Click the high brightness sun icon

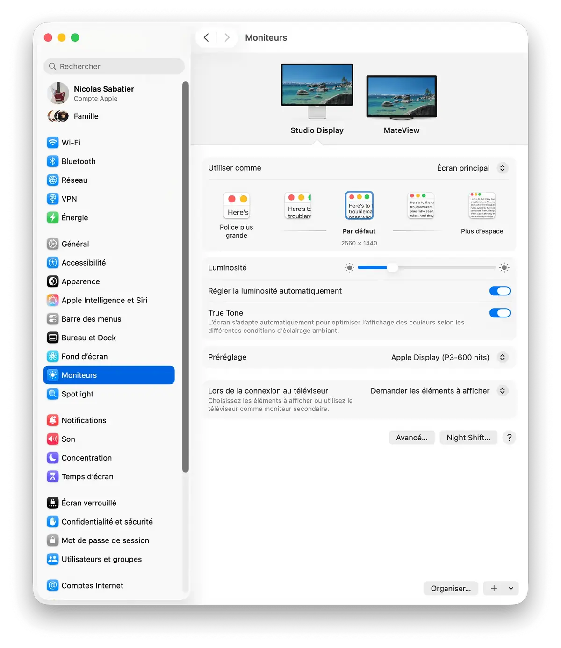coord(504,268)
